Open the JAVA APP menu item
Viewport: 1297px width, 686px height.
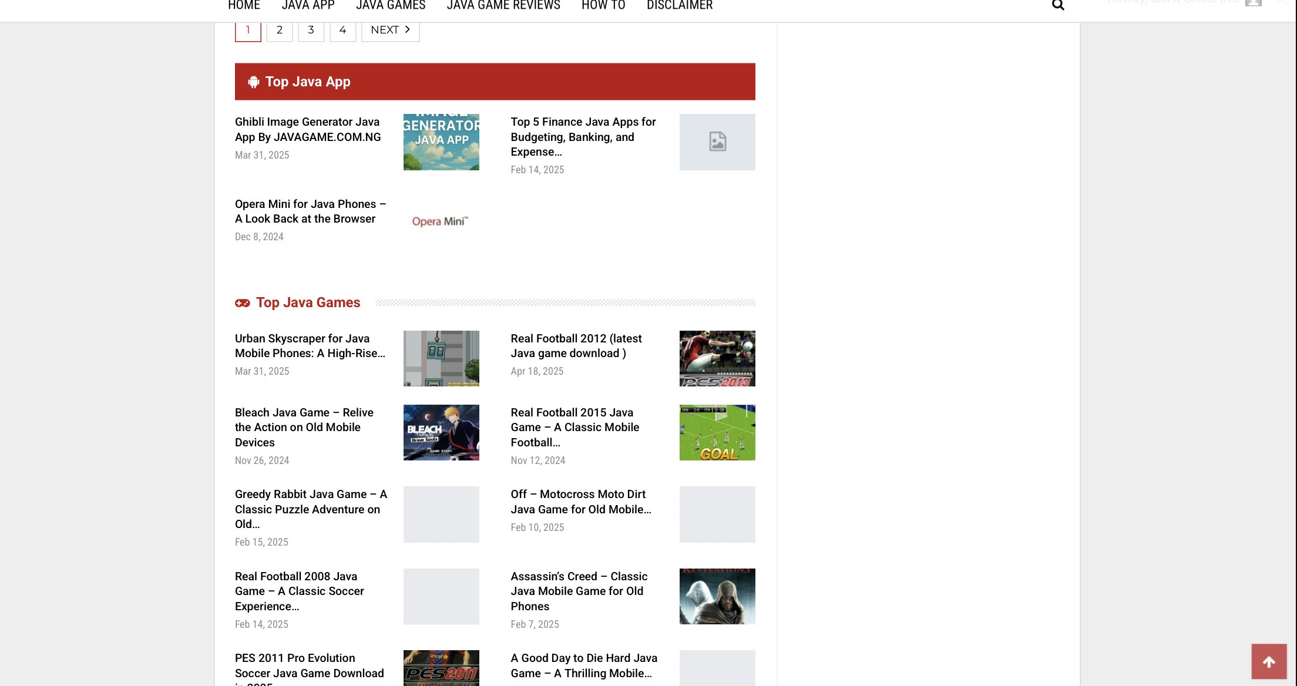pos(308,5)
